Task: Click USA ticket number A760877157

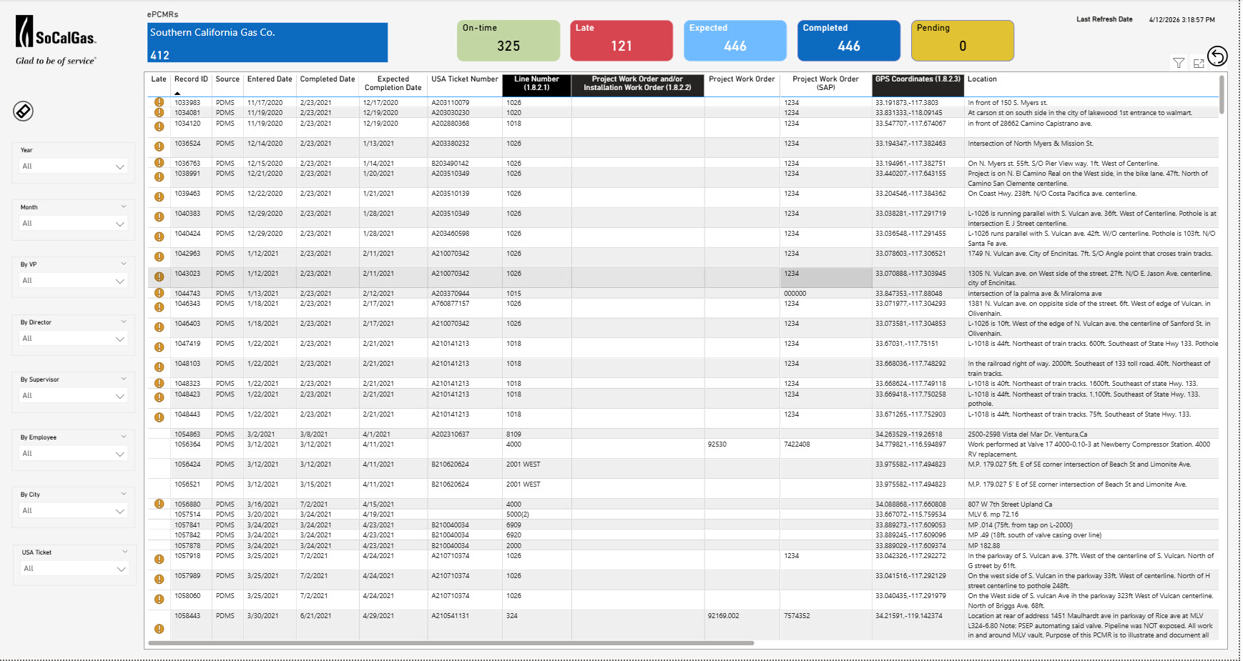Action: (451, 304)
